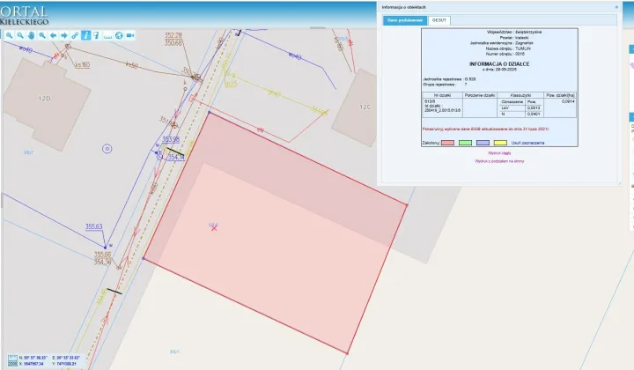The height and width of the screenshot is (370, 634).
Task: Click Wydruk z podziałem na strony
Action: pos(499,161)
